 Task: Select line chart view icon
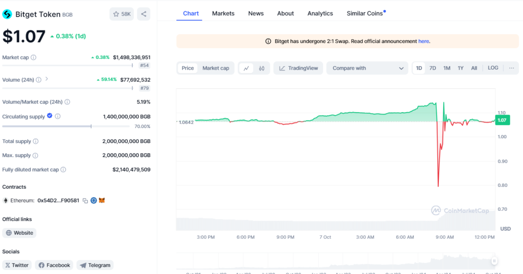pyautogui.click(x=246, y=68)
